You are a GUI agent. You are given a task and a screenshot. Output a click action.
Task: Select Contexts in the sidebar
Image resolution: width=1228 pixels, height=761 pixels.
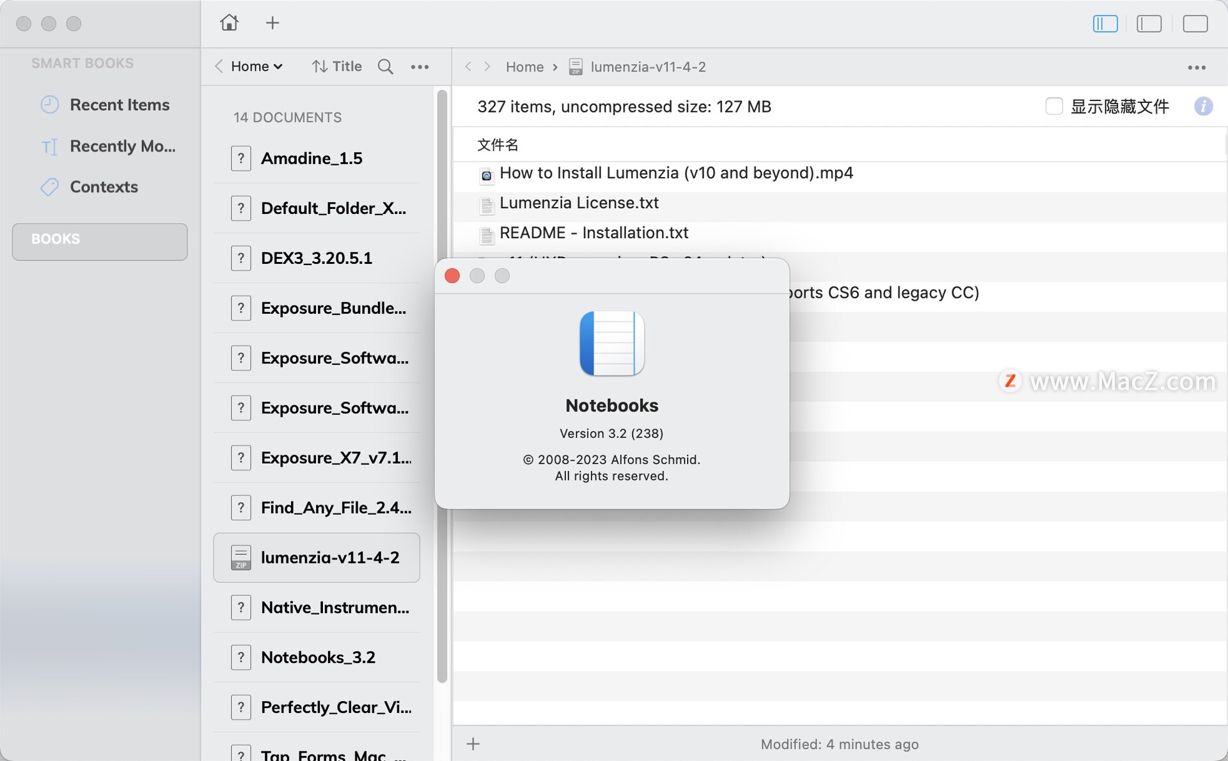pyautogui.click(x=104, y=187)
